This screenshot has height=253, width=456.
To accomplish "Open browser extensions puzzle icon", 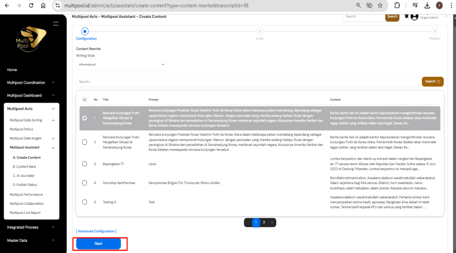I will 397,6.
